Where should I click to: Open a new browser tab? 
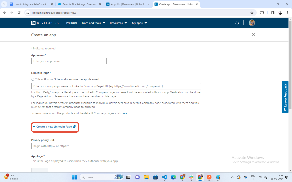(x=204, y=4)
